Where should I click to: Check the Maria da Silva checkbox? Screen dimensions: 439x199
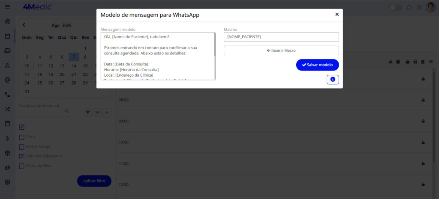(x=21, y=166)
